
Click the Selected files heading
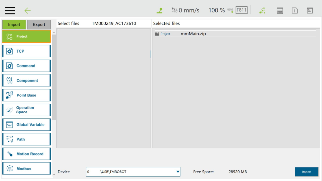coord(166,23)
